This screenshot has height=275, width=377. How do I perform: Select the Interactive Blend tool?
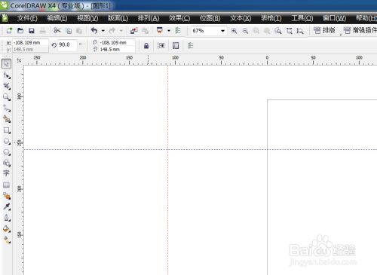tap(7, 196)
